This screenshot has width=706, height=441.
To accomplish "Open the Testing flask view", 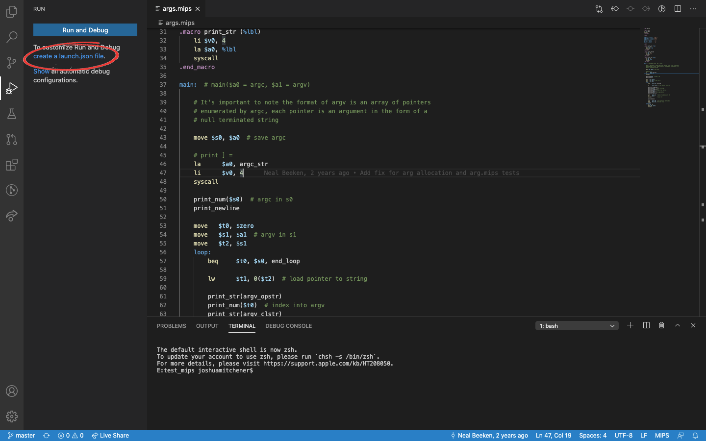I will click(x=12, y=114).
